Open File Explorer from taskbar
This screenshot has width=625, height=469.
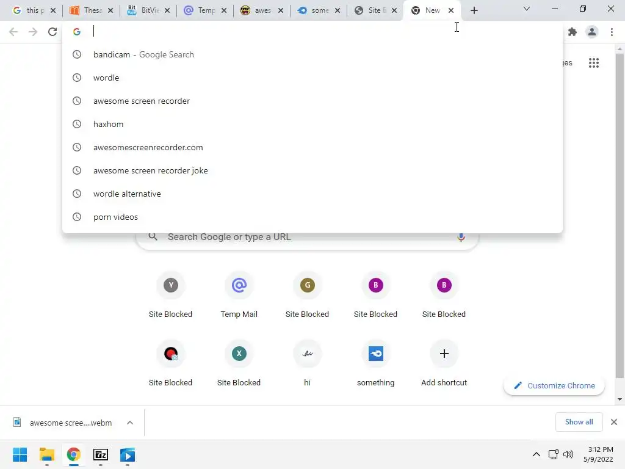(46, 454)
